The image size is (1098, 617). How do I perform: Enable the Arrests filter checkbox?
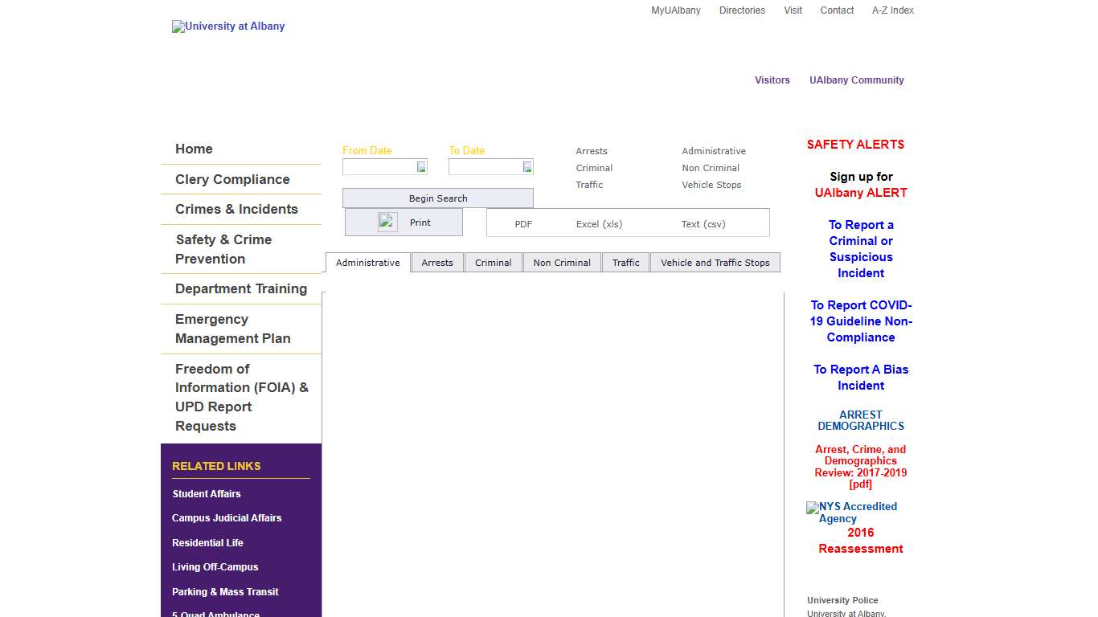tap(592, 151)
